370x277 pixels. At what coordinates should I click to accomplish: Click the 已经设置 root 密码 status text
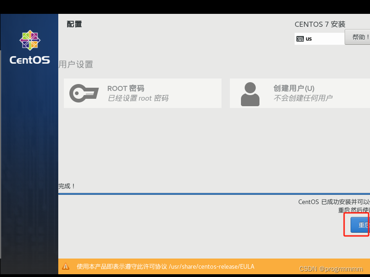point(138,98)
